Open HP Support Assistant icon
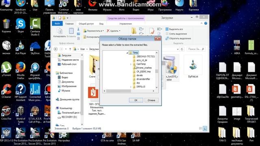This screenshot has height=146, width=260. tap(21, 92)
